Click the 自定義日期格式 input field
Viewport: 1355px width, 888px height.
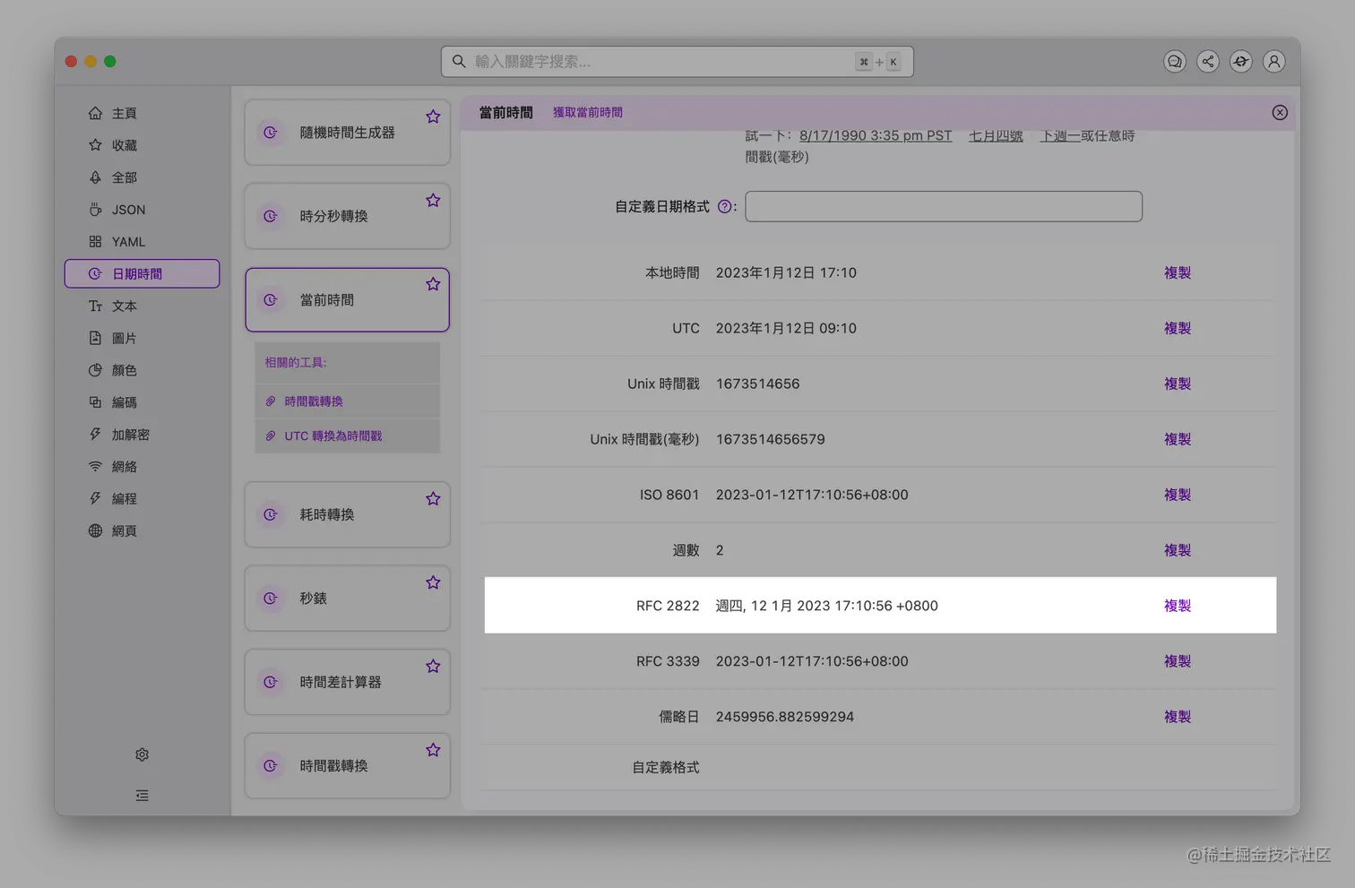point(944,206)
